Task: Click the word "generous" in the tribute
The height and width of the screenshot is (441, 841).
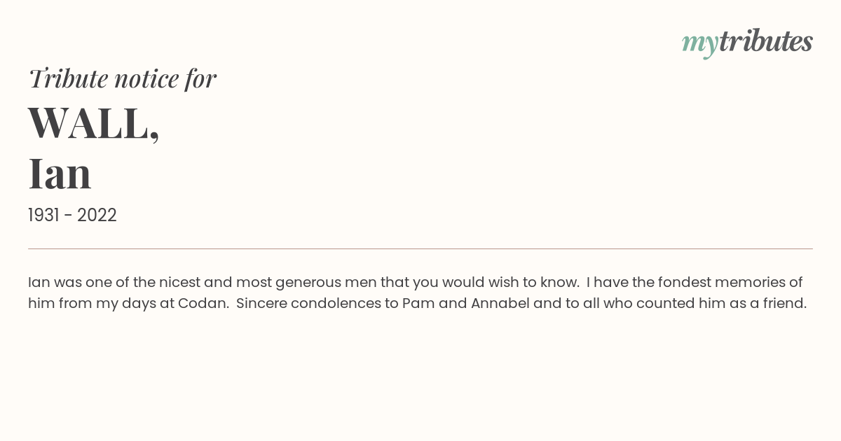Action: 308,283
